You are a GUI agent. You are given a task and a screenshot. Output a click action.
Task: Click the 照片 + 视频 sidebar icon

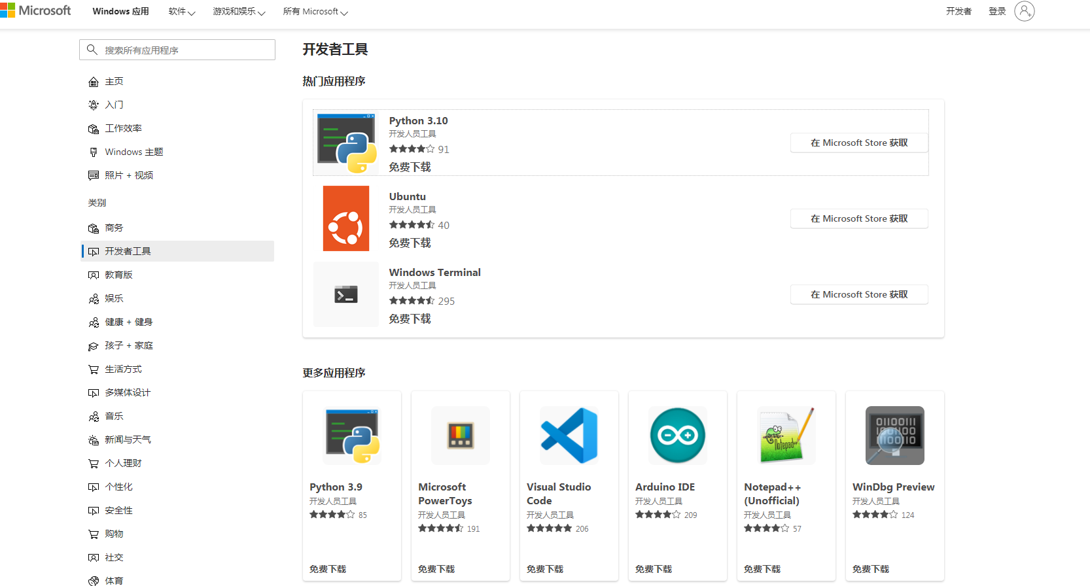(x=94, y=176)
